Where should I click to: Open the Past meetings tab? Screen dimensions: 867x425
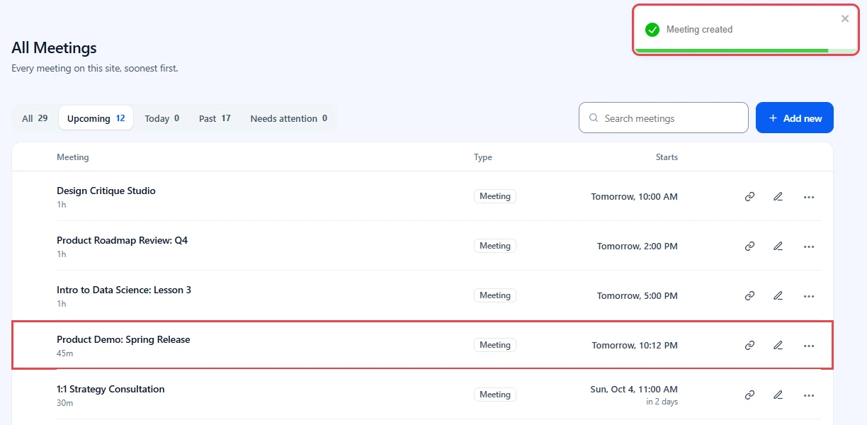tap(215, 118)
